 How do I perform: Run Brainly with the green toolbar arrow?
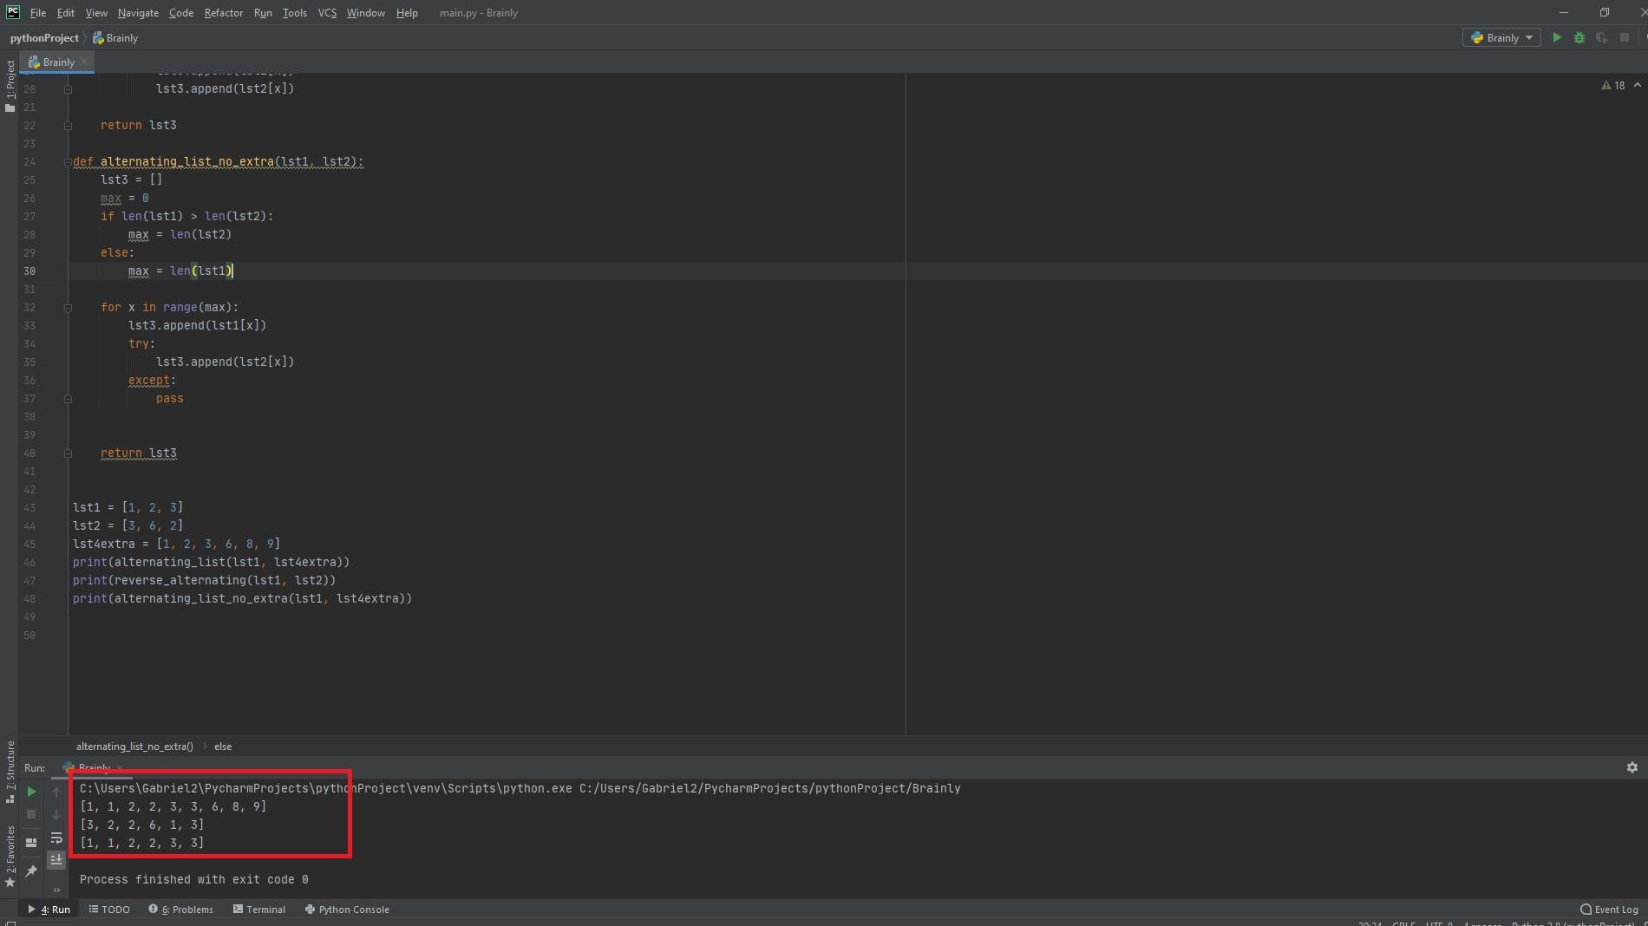(1557, 38)
